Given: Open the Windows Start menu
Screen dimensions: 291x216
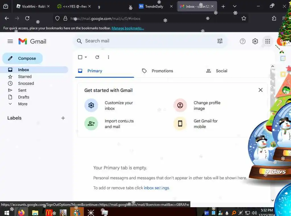Looking at the screenshot, I should pos(7,213).
